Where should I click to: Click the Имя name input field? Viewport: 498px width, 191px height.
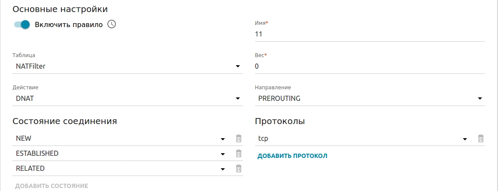pos(370,34)
